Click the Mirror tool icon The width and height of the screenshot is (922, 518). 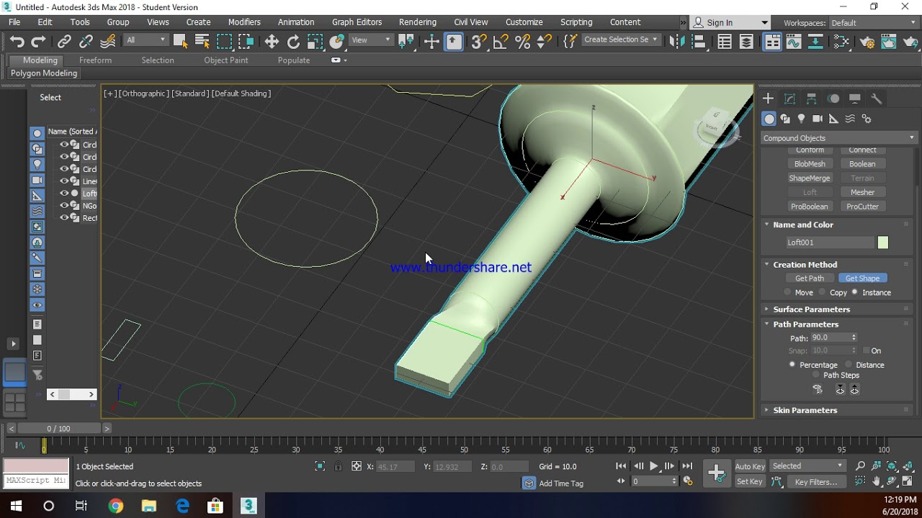(x=676, y=42)
